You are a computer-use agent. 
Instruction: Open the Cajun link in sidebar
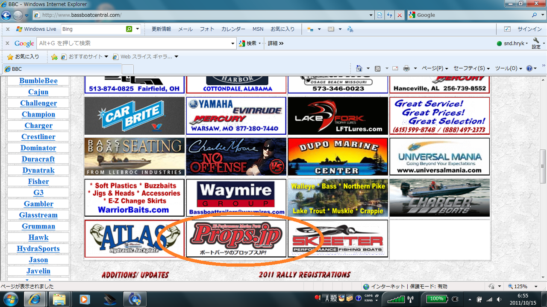pyautogui.click(x=38, y=92)
